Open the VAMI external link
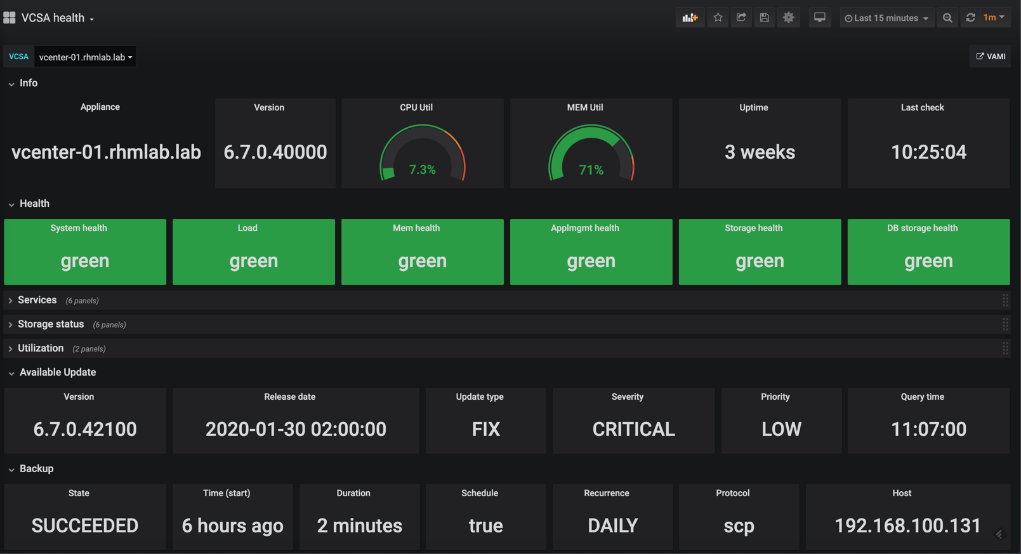The height and width of the screenshot is (554, 1021). point(990,56)
